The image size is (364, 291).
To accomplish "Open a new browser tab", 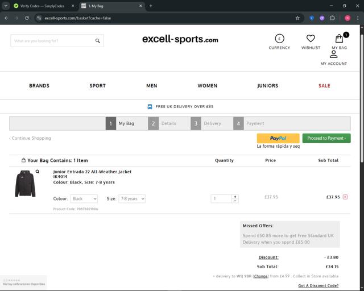I will (x=151, y=6).
